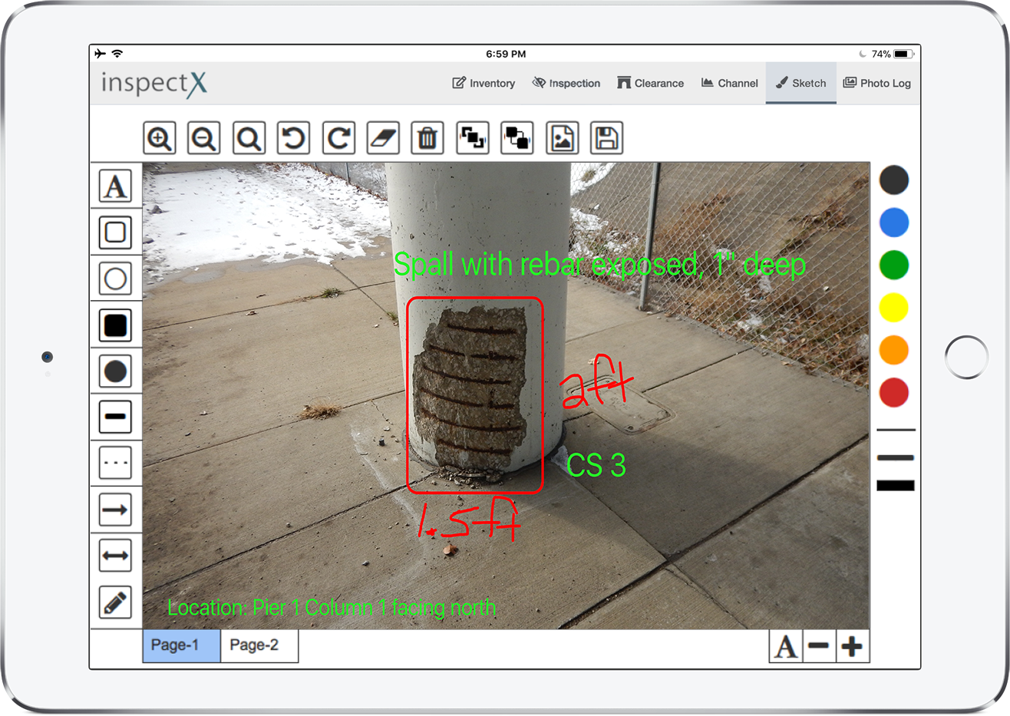Select the eraser tool
Viewport: 1010px width, 716px height.
pyautogui.click(x=383, y=138)
